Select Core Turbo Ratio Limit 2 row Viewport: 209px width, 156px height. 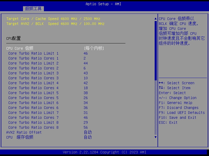coord(33,63)
